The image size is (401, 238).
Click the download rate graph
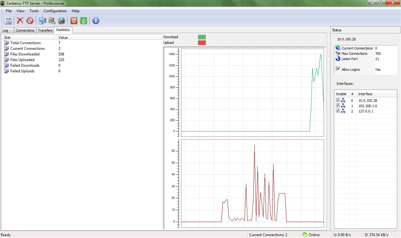point(252,93)
